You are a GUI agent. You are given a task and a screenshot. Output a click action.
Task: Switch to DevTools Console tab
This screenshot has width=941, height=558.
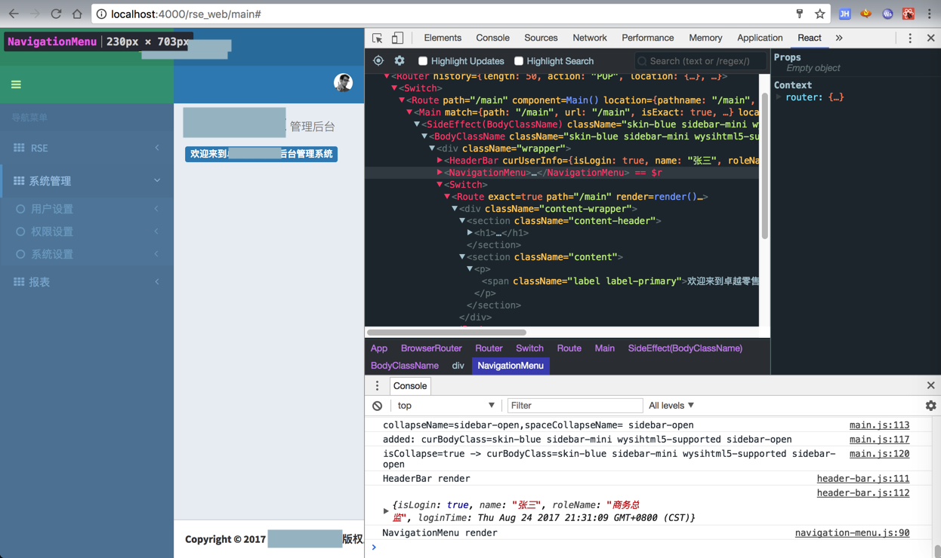pyautogui.click(x=492, y=38)
